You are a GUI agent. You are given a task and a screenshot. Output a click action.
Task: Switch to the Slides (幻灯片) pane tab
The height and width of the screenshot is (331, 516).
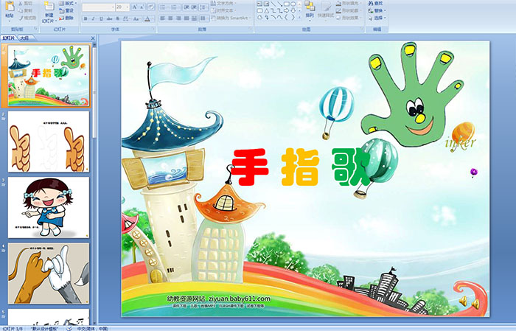point(9,38)
